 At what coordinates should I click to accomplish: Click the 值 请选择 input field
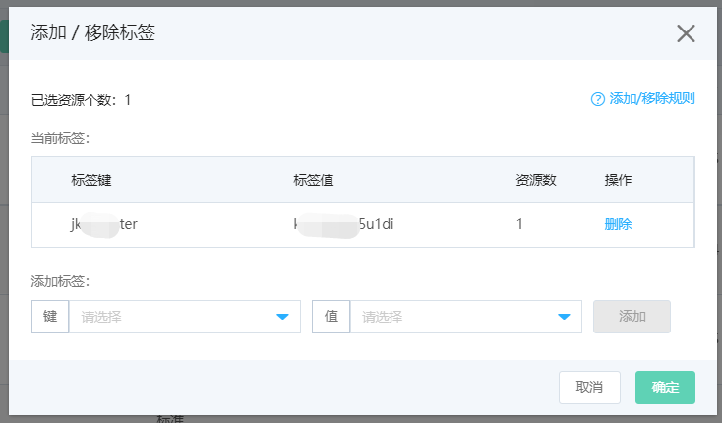tap(466, 317)
